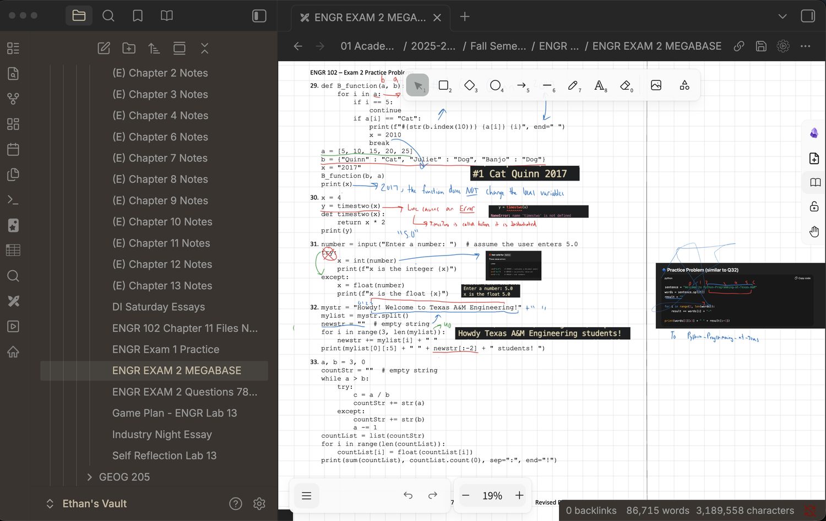Screen dimensions: 826x521
Task: Toggle auto-reveal current file in explorer
Action: [x=180, y=48]
